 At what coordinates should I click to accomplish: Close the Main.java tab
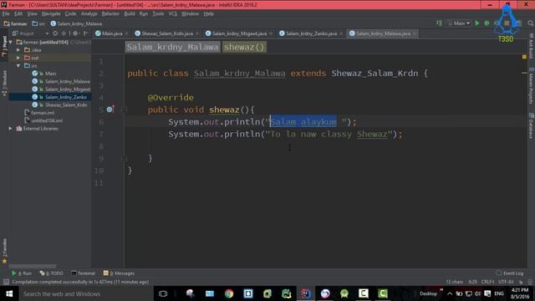(x=126, y=33)
